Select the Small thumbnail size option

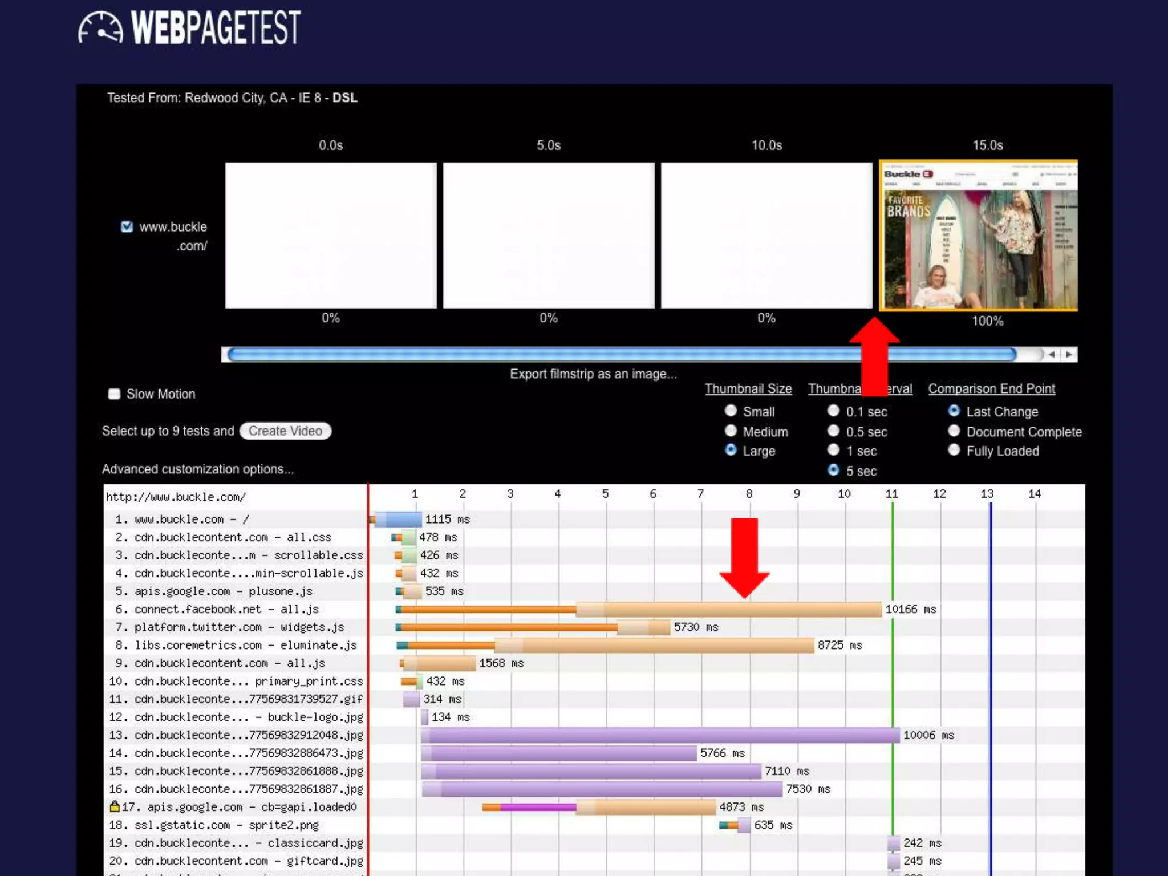(731, 411)
